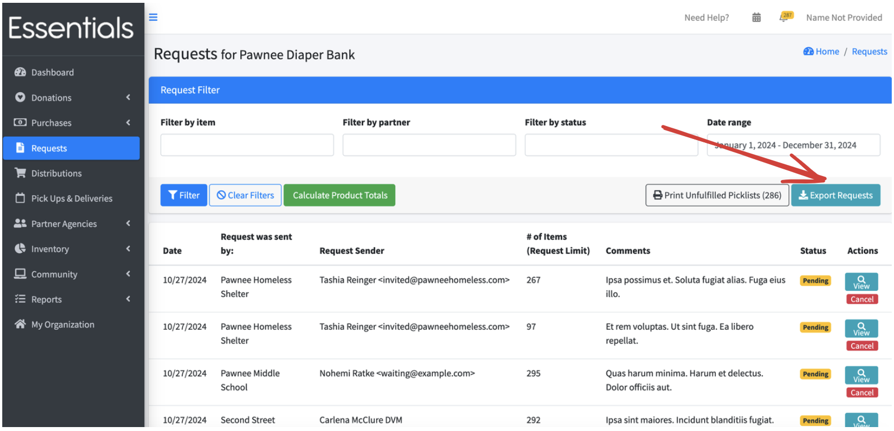Screen dimensions: 894x431
Task: Click Print Unfulfilled Picklists (286) button
Action: 717,195
